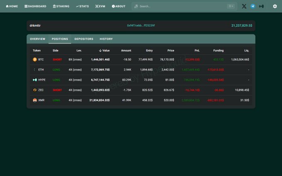
Task: Click the ZEC coin icon
Action: click(x=35, y=90)
